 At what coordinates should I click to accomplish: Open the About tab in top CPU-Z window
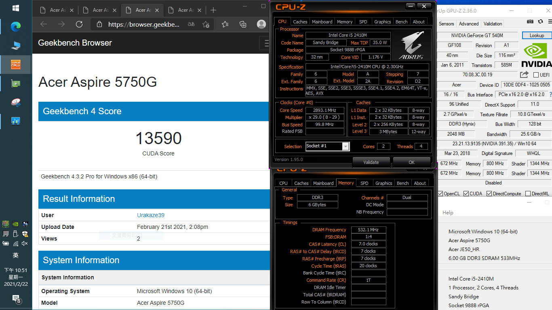pyautogui.click(x=419, y=22)
